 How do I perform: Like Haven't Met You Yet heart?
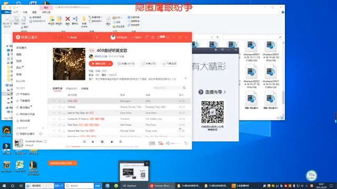pyautogui.click(x=60, y=131)
